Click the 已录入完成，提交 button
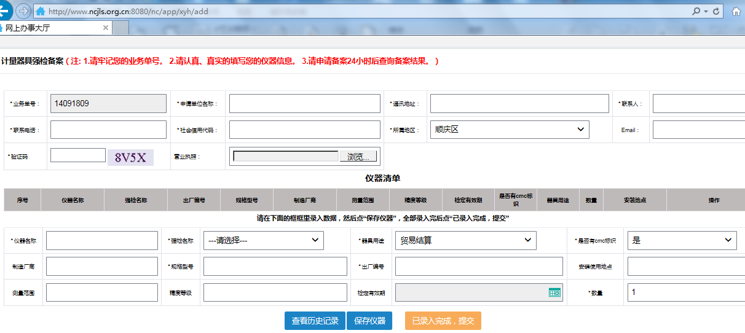Screen dimensions: 745x333 443,321
